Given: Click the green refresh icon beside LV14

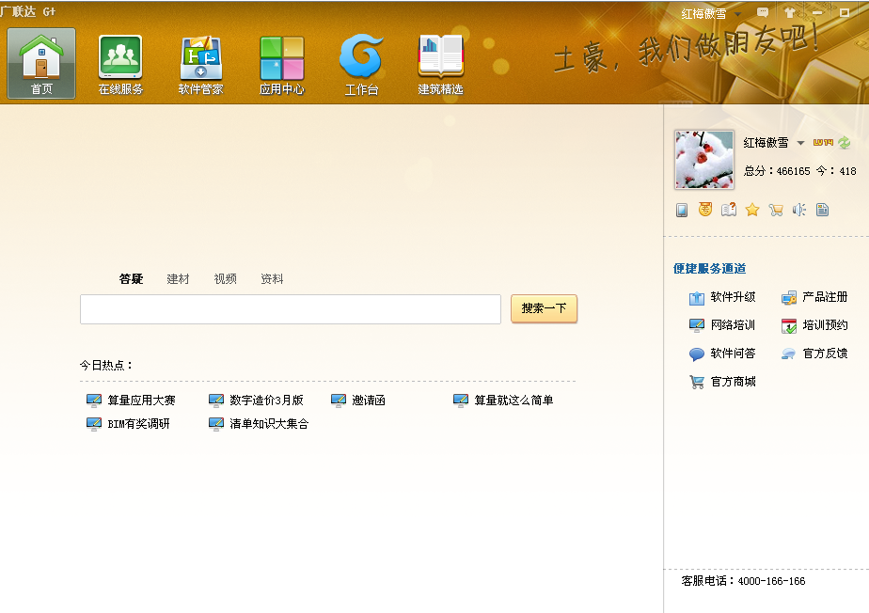Looking at the screenshot, I should click(x=844, y=143).
